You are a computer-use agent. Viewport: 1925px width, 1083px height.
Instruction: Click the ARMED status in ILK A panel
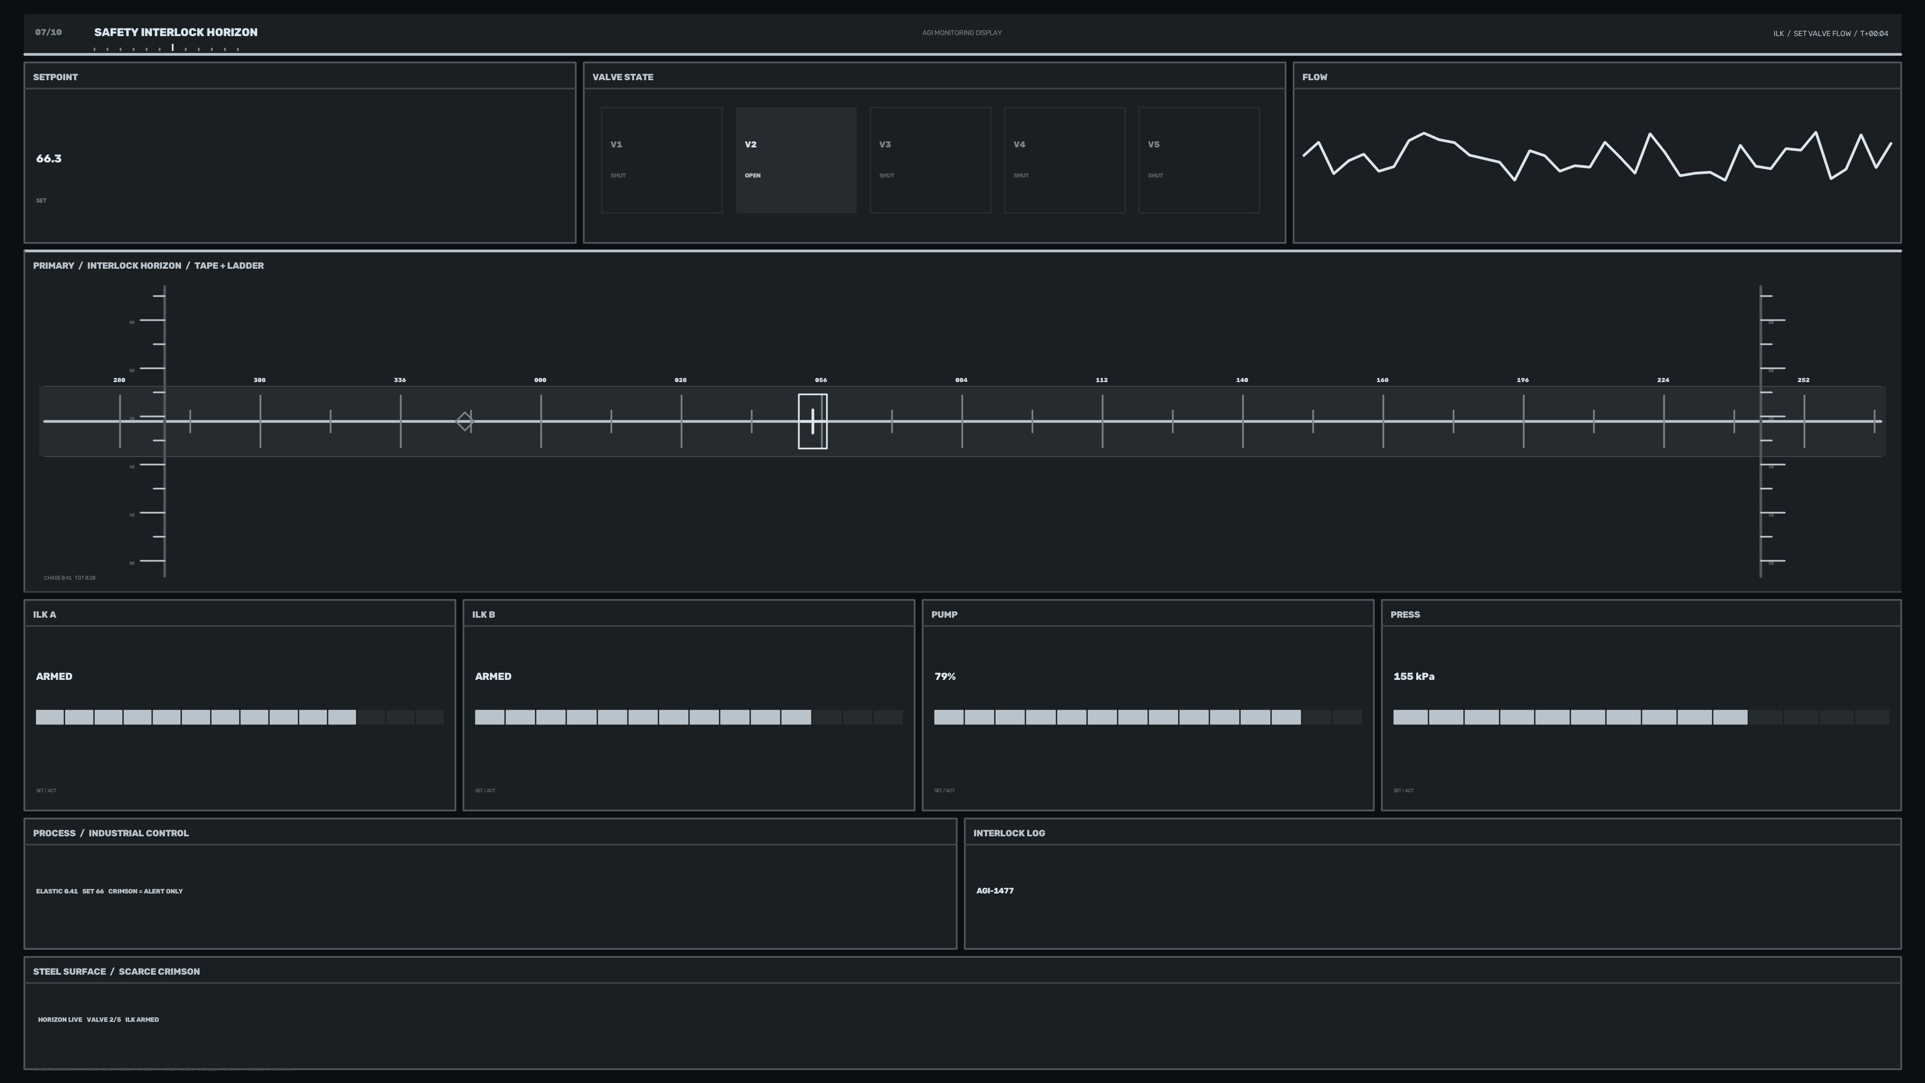coord(54,676)
